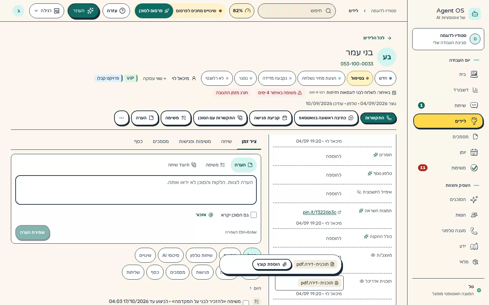This screenshot has width=489, height=305.
Task: Click the 'כתיבה ראשונה בוואטסאפ' button
Action: (x=326, y=118)
